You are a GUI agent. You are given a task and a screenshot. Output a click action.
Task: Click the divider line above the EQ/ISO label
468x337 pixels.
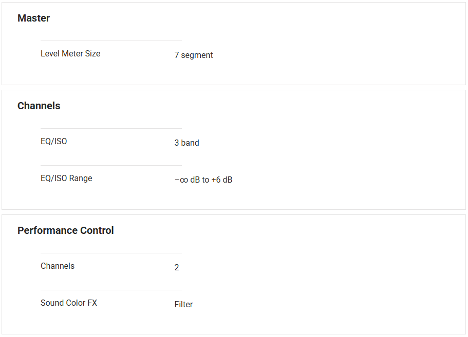[x=111, y=128]
